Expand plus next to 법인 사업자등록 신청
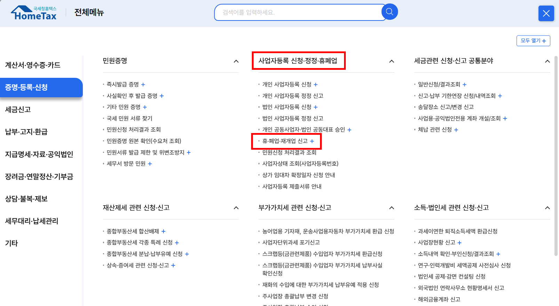Image resolution: width=559 pixels, height=306 pixels. click(316, 107)
